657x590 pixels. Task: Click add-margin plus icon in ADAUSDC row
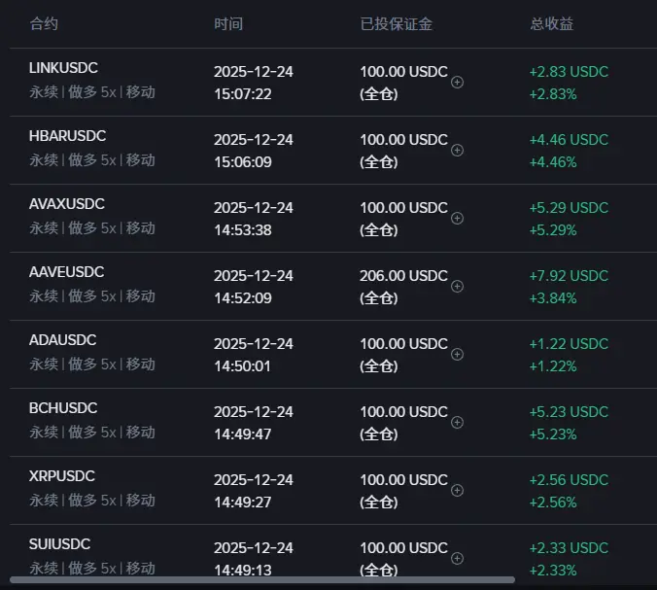point(458,355)
